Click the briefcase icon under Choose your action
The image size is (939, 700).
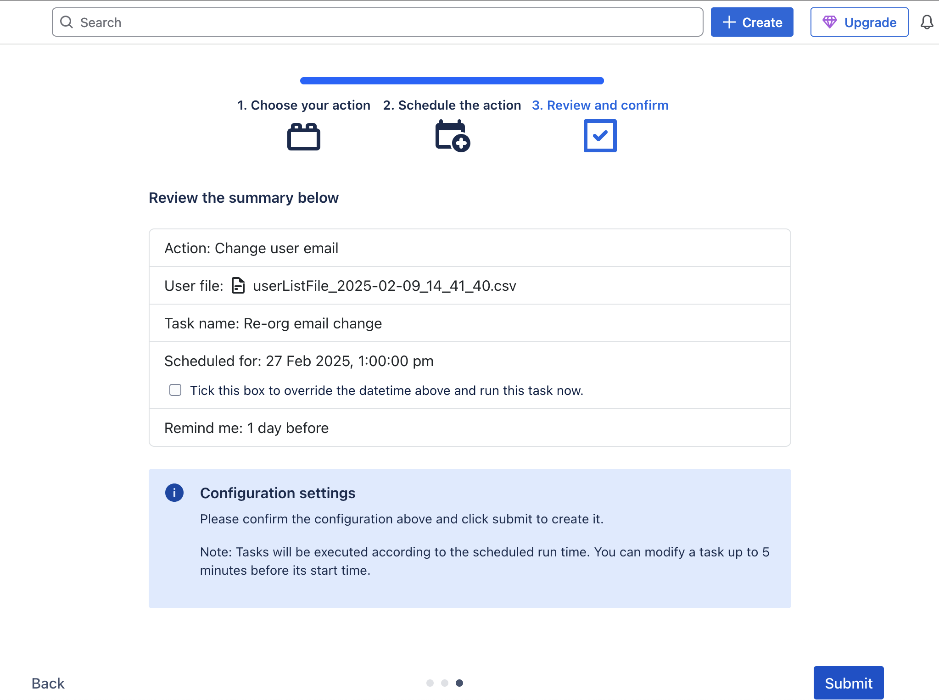[303, 136]
